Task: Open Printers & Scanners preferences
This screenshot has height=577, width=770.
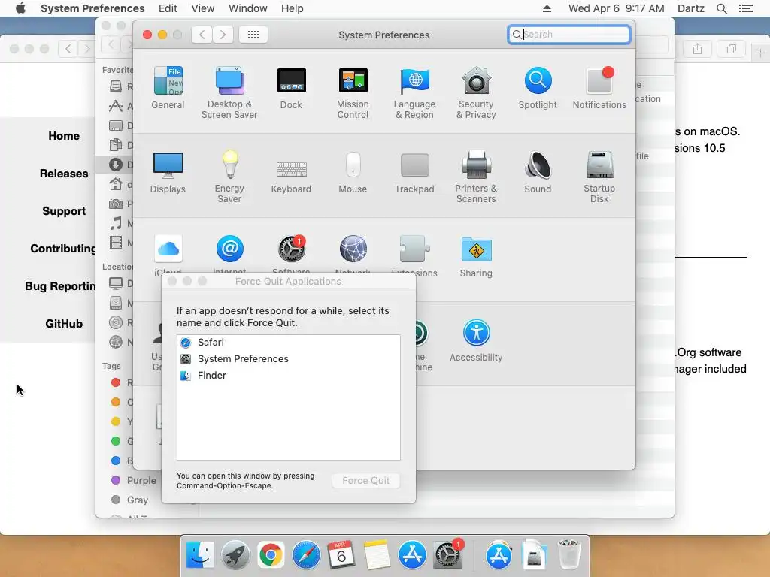Action: pyautogui.click(x=476, y=177)
